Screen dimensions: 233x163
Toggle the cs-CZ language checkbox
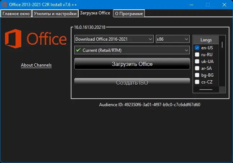click(x=197, y=82)
